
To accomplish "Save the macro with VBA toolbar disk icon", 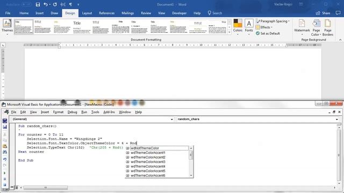I will tap(5, 127).
